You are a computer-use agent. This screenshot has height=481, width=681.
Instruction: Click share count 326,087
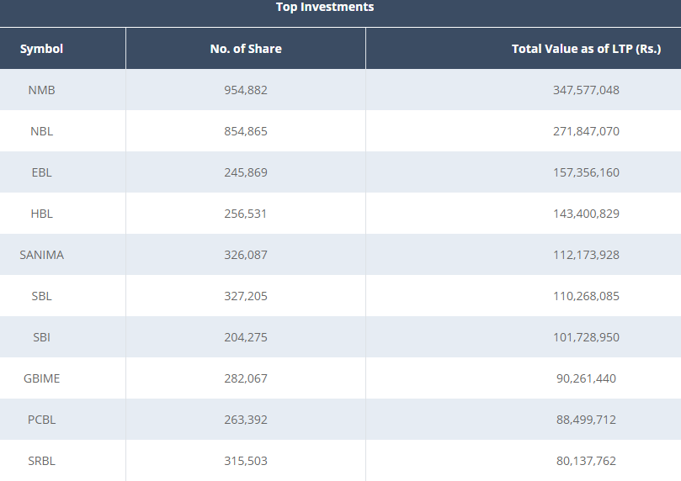pos(246,255)
